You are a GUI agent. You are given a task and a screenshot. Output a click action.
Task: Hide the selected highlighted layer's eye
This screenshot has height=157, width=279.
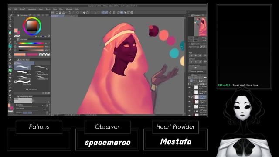(189, 97)
